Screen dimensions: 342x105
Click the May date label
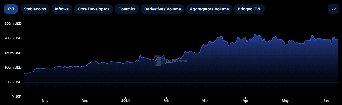[x=285, y=100]
